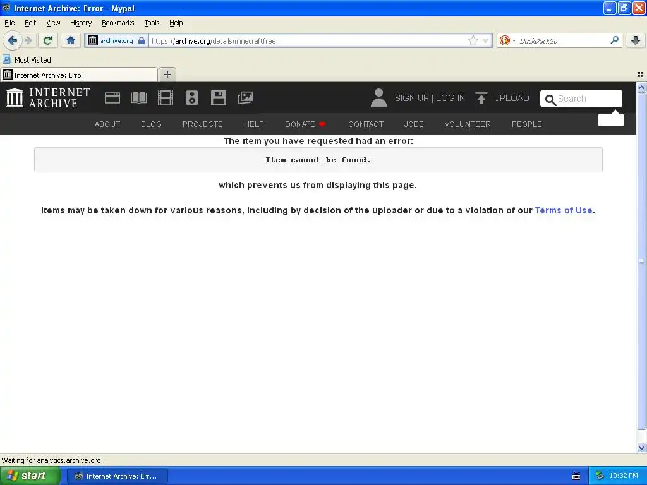Open the File menu

9,23
